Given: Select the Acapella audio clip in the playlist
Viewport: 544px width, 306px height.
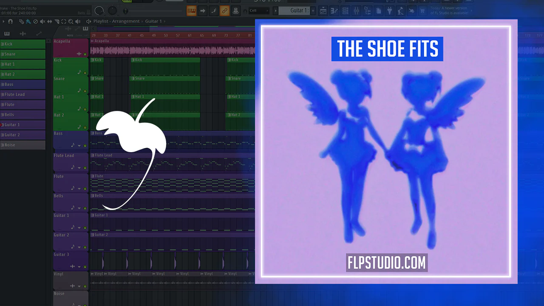Looking at the screenshot, I should (173, 48).
